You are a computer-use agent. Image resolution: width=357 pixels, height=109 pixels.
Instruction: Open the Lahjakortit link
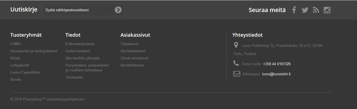point(20,65)
